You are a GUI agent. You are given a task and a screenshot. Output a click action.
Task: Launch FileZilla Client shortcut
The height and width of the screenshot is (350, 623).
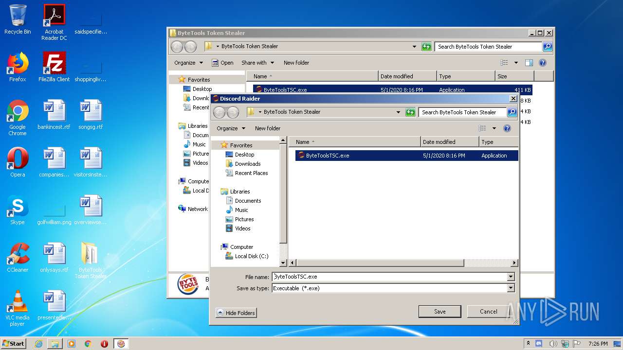[54, 67]
